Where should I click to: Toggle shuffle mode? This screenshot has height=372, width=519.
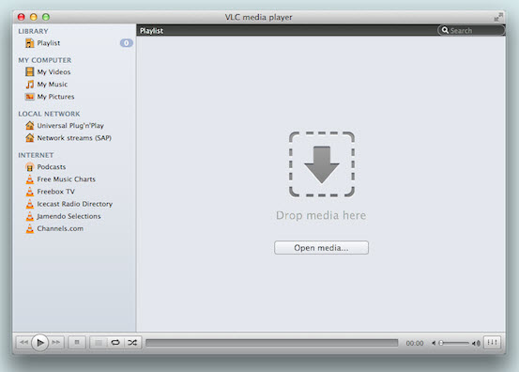[x=132, y=343]
